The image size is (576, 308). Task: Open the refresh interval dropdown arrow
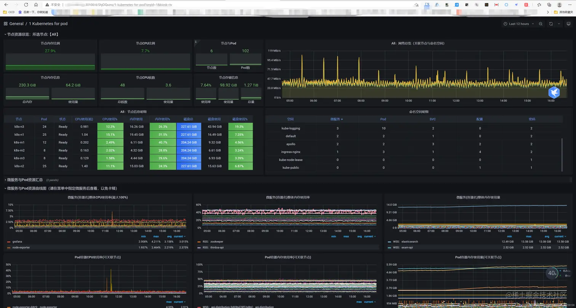559,24
